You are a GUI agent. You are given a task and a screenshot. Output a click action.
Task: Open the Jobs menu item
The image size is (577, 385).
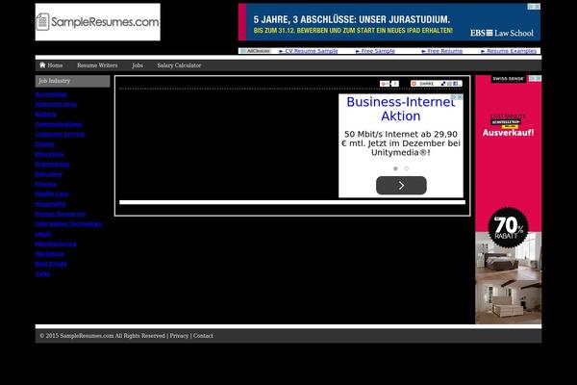pyautogui.click(x=138, y=65)
